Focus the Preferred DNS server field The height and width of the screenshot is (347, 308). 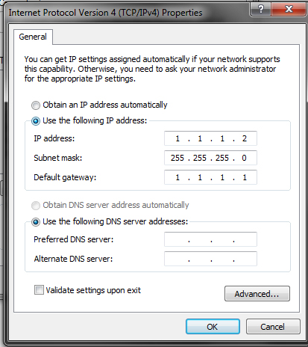[x=210, y=239]
